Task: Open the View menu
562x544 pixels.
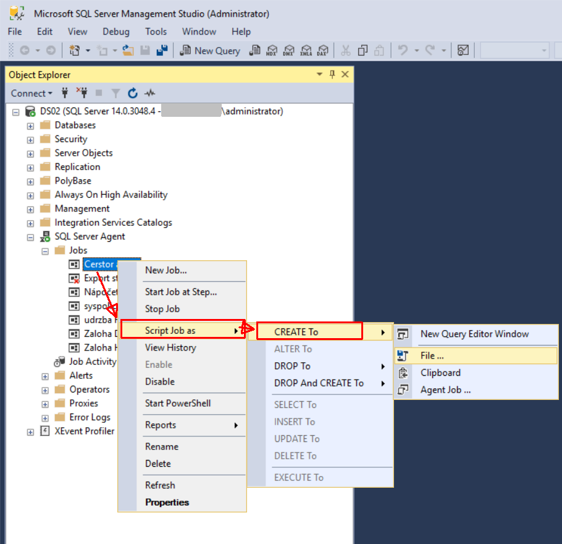Action: 77,32
